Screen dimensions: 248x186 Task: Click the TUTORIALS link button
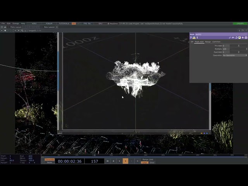pyautogui.click(x=64, y=24)
